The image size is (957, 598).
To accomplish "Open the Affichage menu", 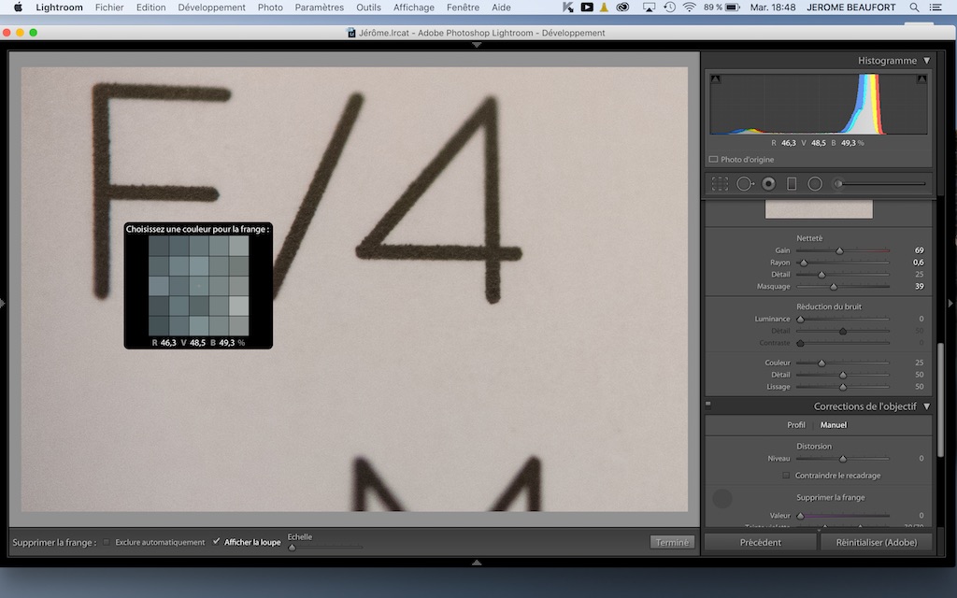I will 414,7.
